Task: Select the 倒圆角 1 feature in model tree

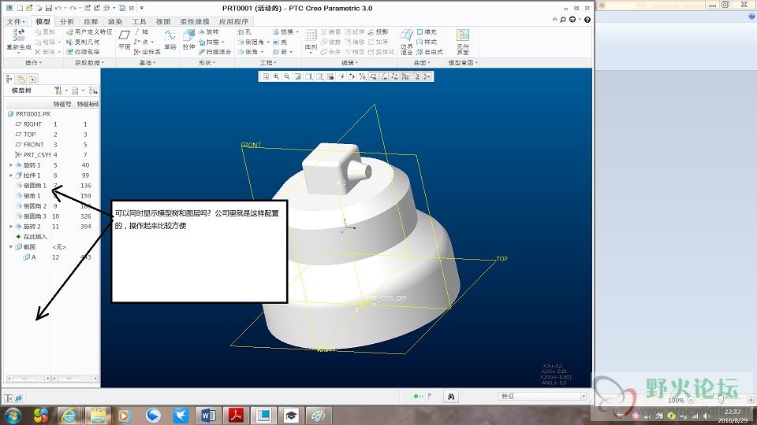Action: [31, 186]
